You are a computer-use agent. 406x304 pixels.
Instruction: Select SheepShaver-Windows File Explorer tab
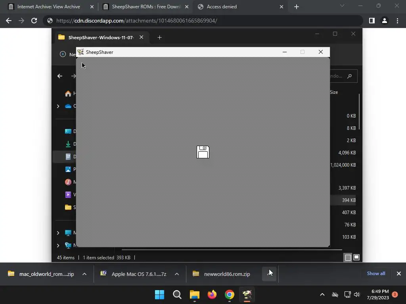101,38
